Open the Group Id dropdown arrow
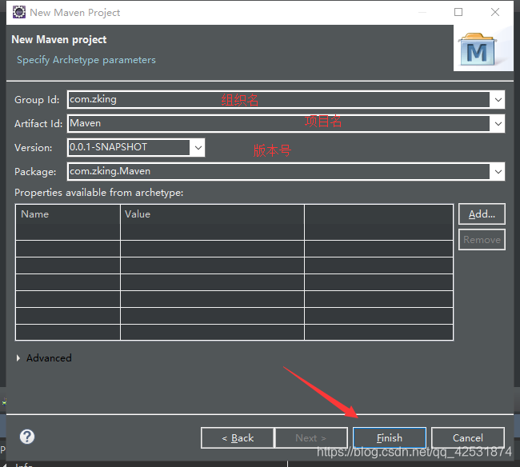520x467 pixels. click(498, 99)
